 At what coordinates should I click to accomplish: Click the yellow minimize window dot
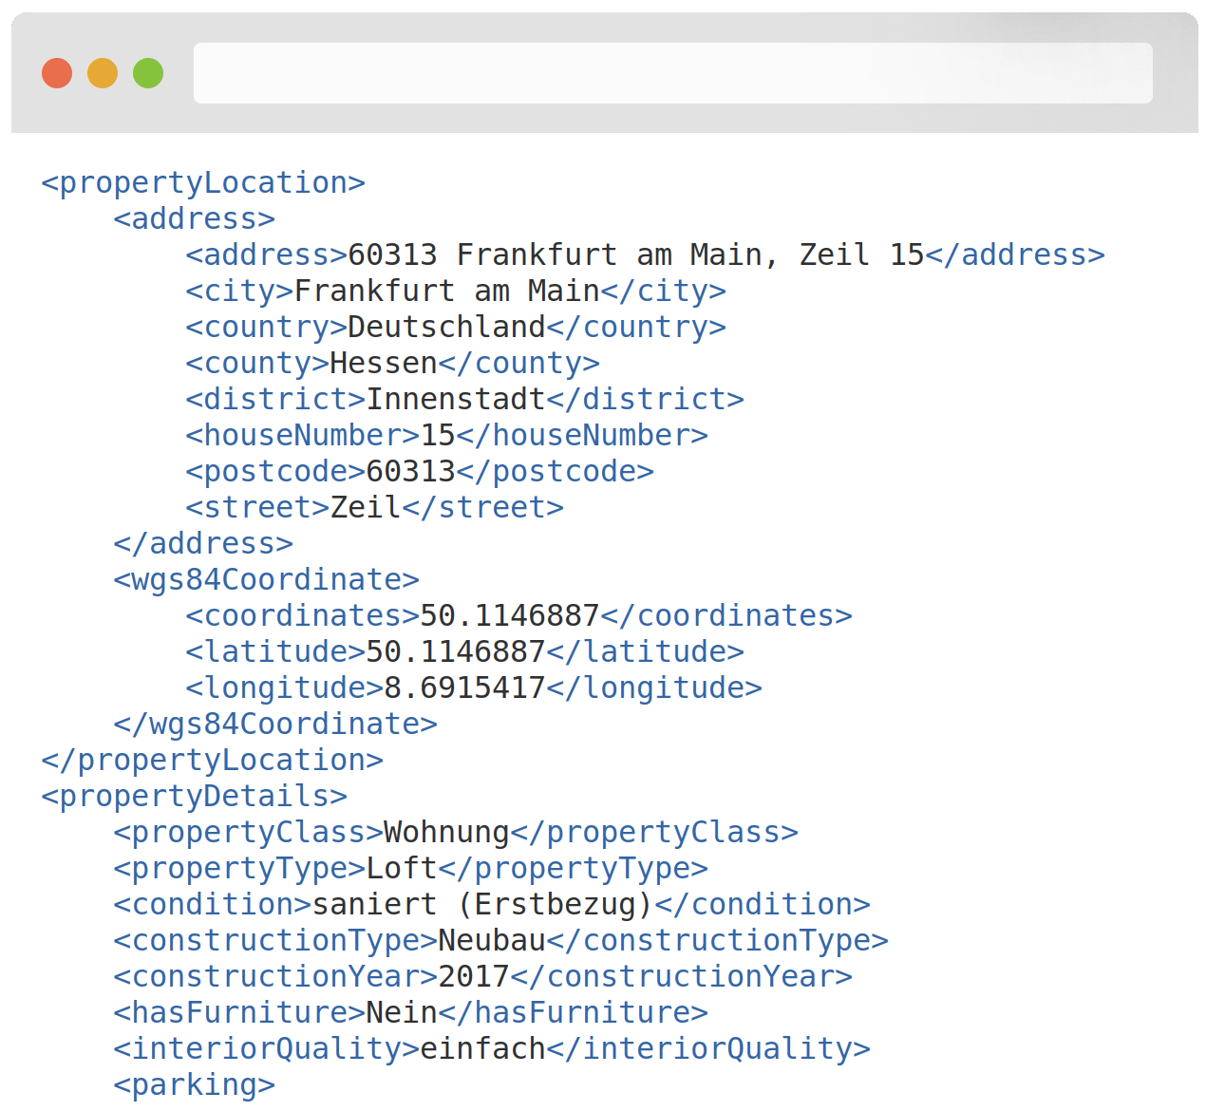point(103,73)
